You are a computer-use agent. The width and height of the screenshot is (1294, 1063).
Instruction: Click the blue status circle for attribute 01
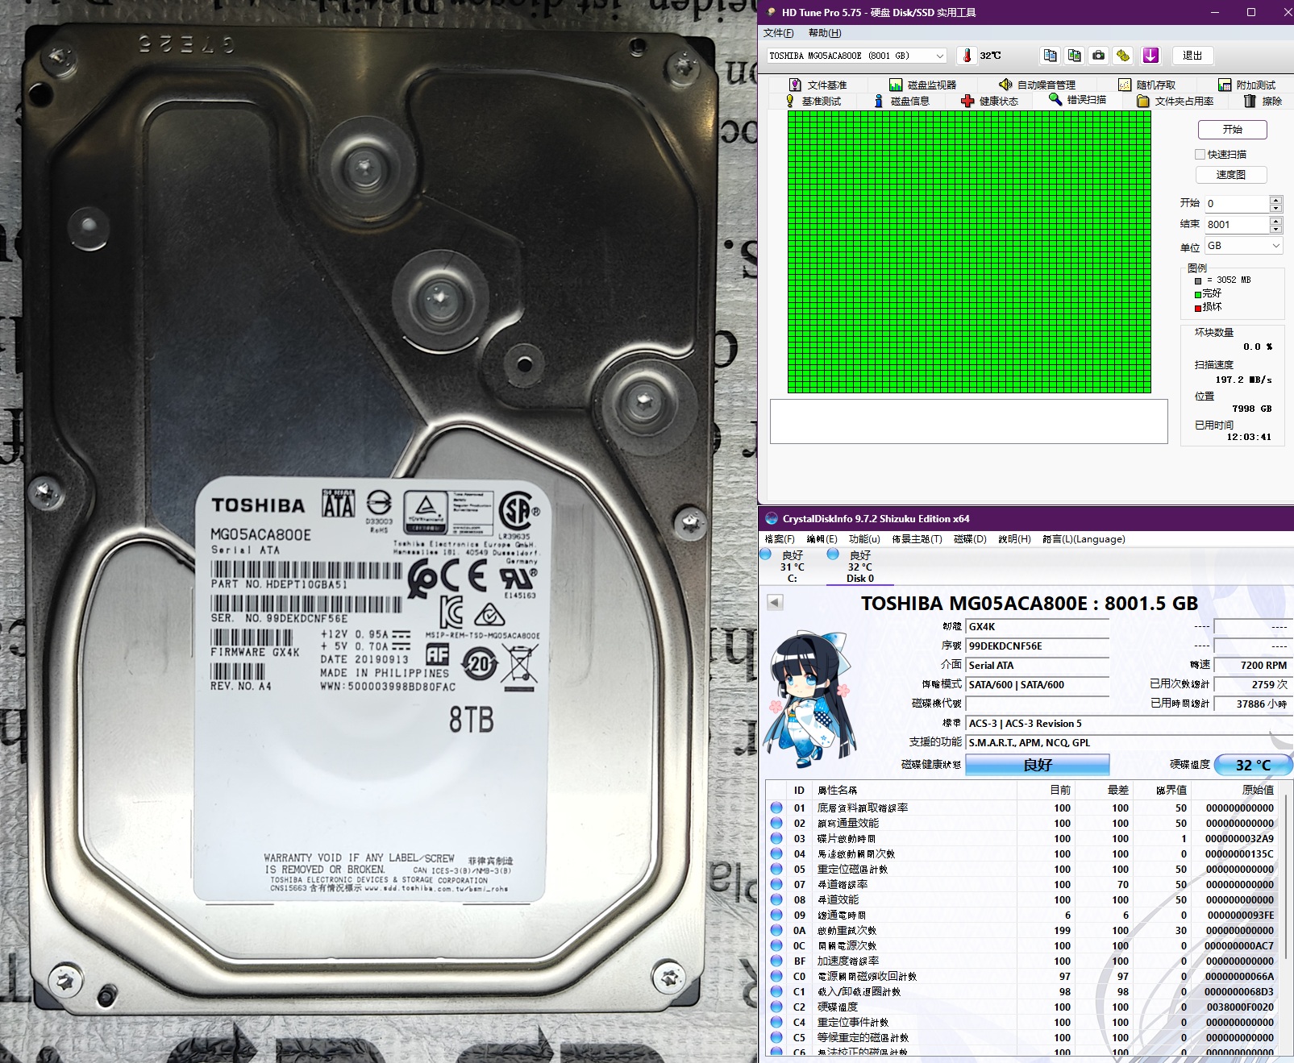pos(776,808)
